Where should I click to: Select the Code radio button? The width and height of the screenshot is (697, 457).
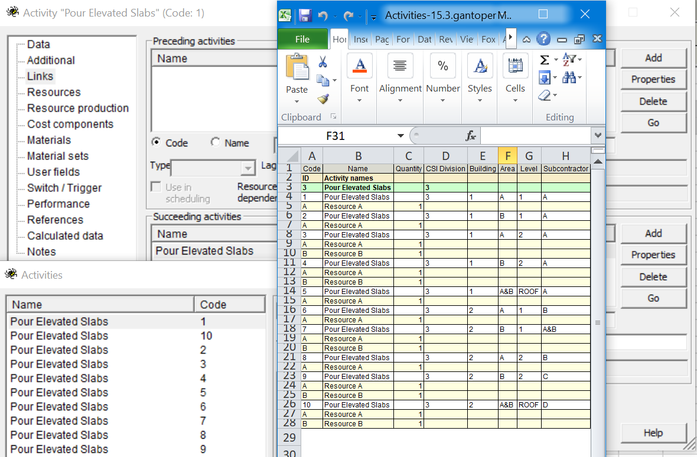tap(156, 142)
